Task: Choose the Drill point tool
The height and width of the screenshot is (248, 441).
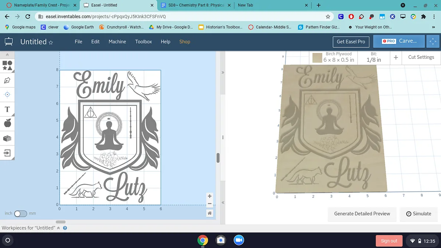Action: [7, 94]
